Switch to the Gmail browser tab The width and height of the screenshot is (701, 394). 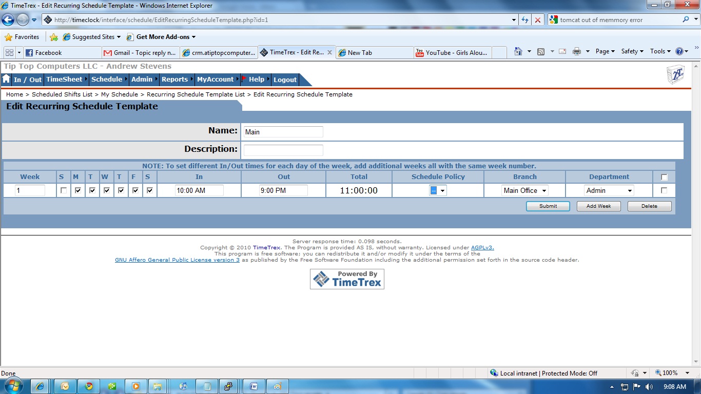click(140, 52)
